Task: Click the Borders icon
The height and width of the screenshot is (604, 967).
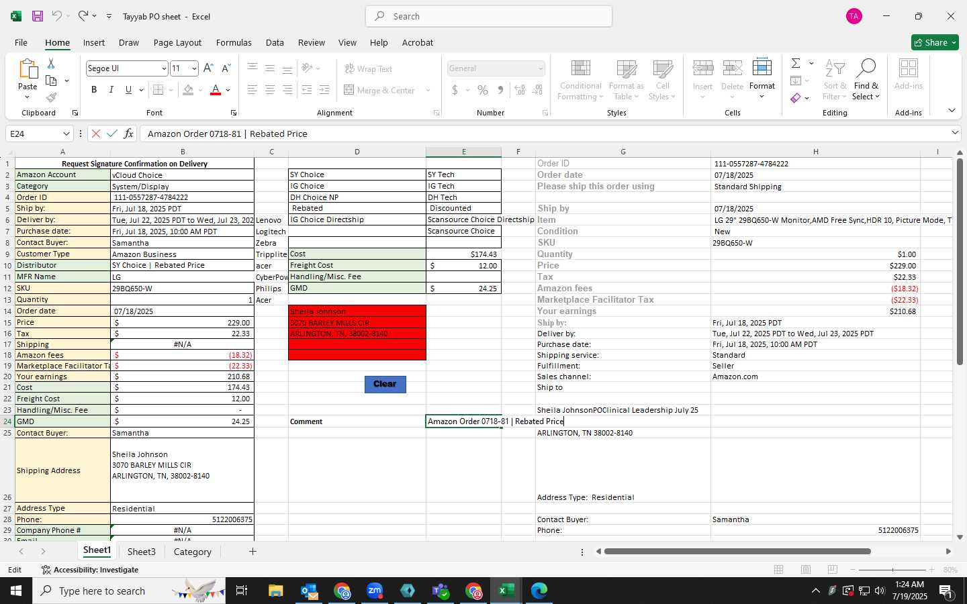Action: pyautogui.click(x=158, y=90)
